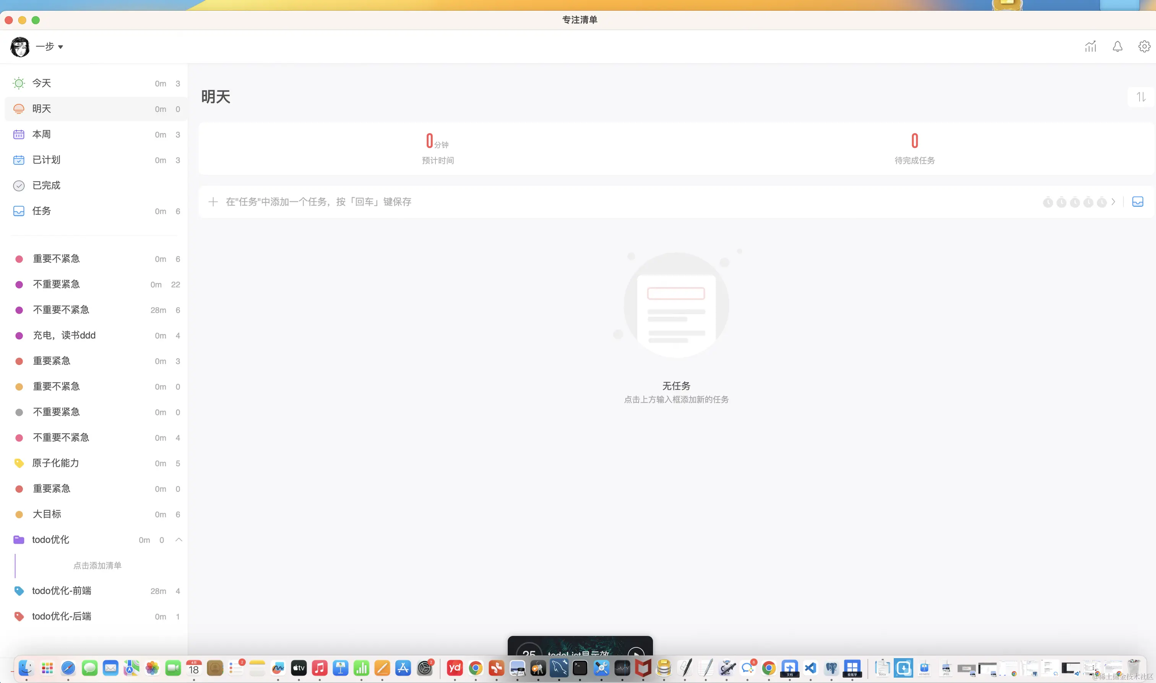Viewport: 1156px width, 683px height.
Task: Click the blue inbox list-selector icon
Action: tap(1138, 201)
